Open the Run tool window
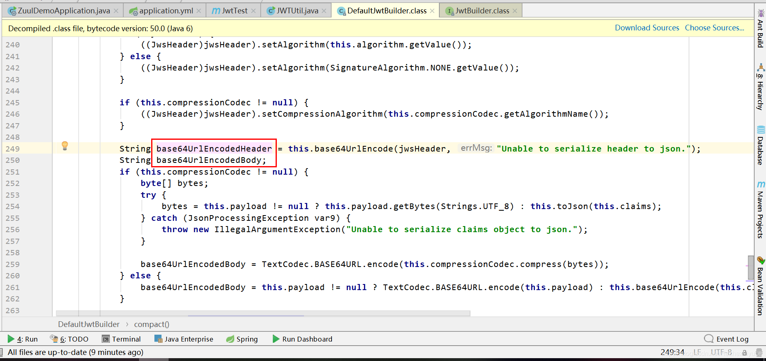This screenshot has height=361, width=766. (23, 339)
